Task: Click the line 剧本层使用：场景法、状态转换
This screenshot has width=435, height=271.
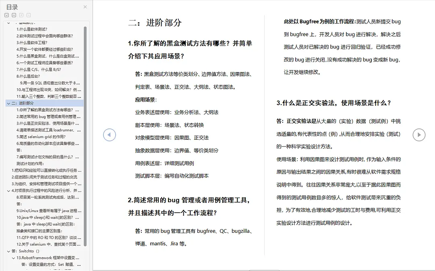Action: tap(170, 125)
